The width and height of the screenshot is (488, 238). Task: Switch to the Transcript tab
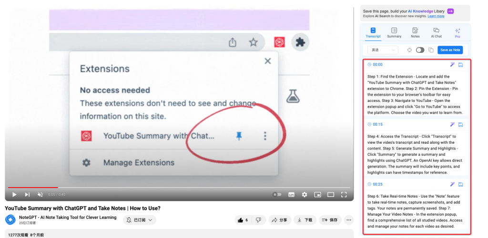[x=373, y=33]
